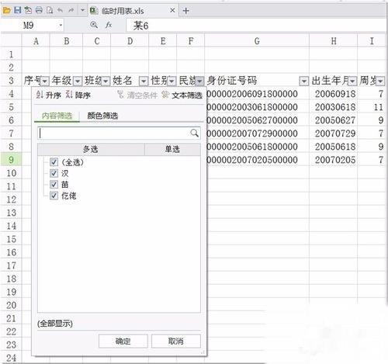388x364 pixels.
Task: Click the formula bar containing 某6
Action: tap(256, 26)
